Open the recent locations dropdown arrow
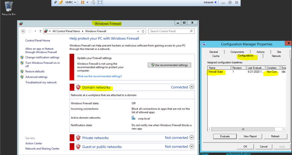Viewport: 292px width, 155px height. [35, 31]
